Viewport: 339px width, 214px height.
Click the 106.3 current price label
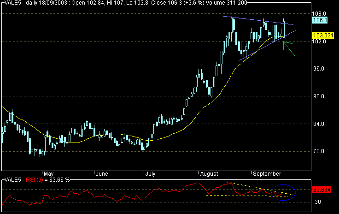pos(320,20)
